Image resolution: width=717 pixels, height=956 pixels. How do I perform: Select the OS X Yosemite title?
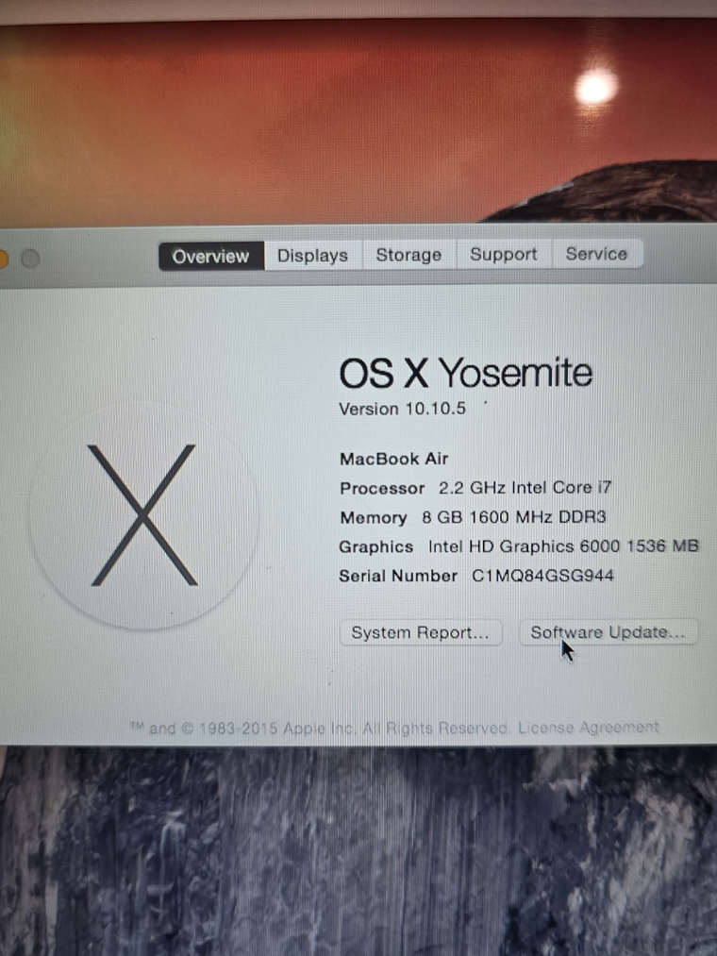(x=466, y=373)
